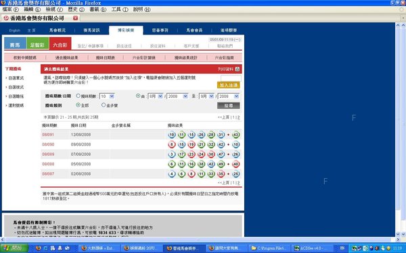Click 核對中獎號碼 in pink submenu
Image resolution: width=406 pixels, height=253 pixels.
(x=25, y=57)
